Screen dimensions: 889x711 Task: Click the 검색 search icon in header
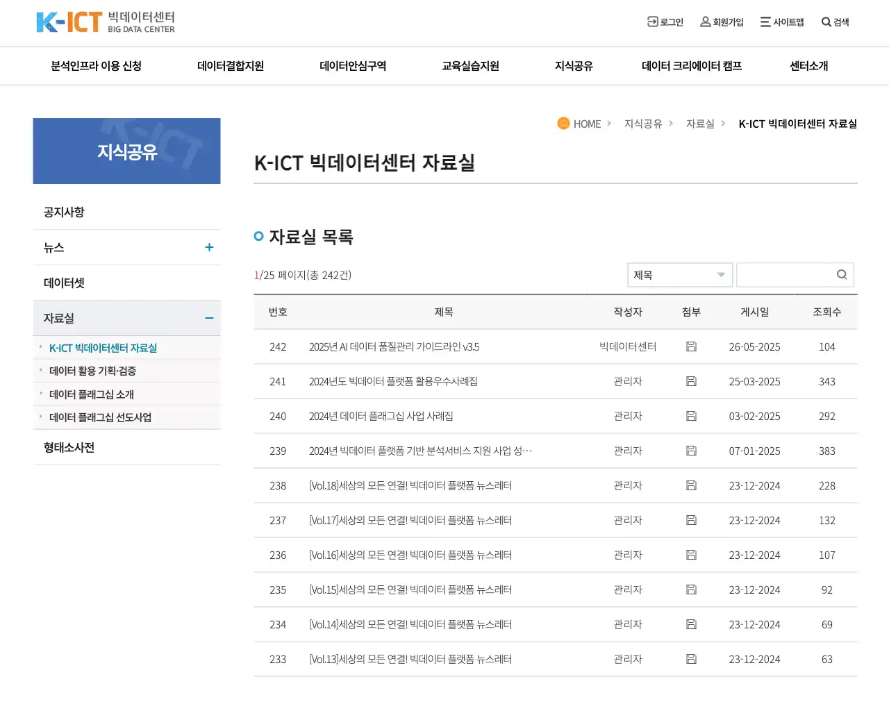click(826, 22)
